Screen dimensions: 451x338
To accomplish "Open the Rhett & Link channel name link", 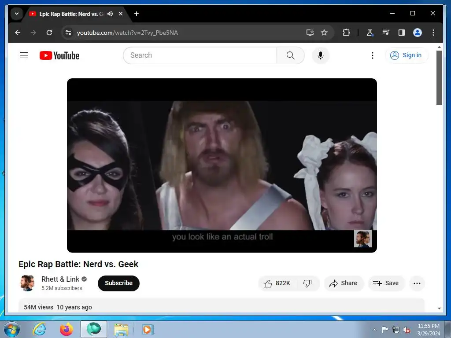I will tap(60, 279).
